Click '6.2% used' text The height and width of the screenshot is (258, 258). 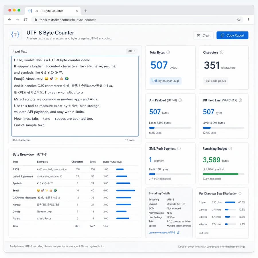point(155,133)
